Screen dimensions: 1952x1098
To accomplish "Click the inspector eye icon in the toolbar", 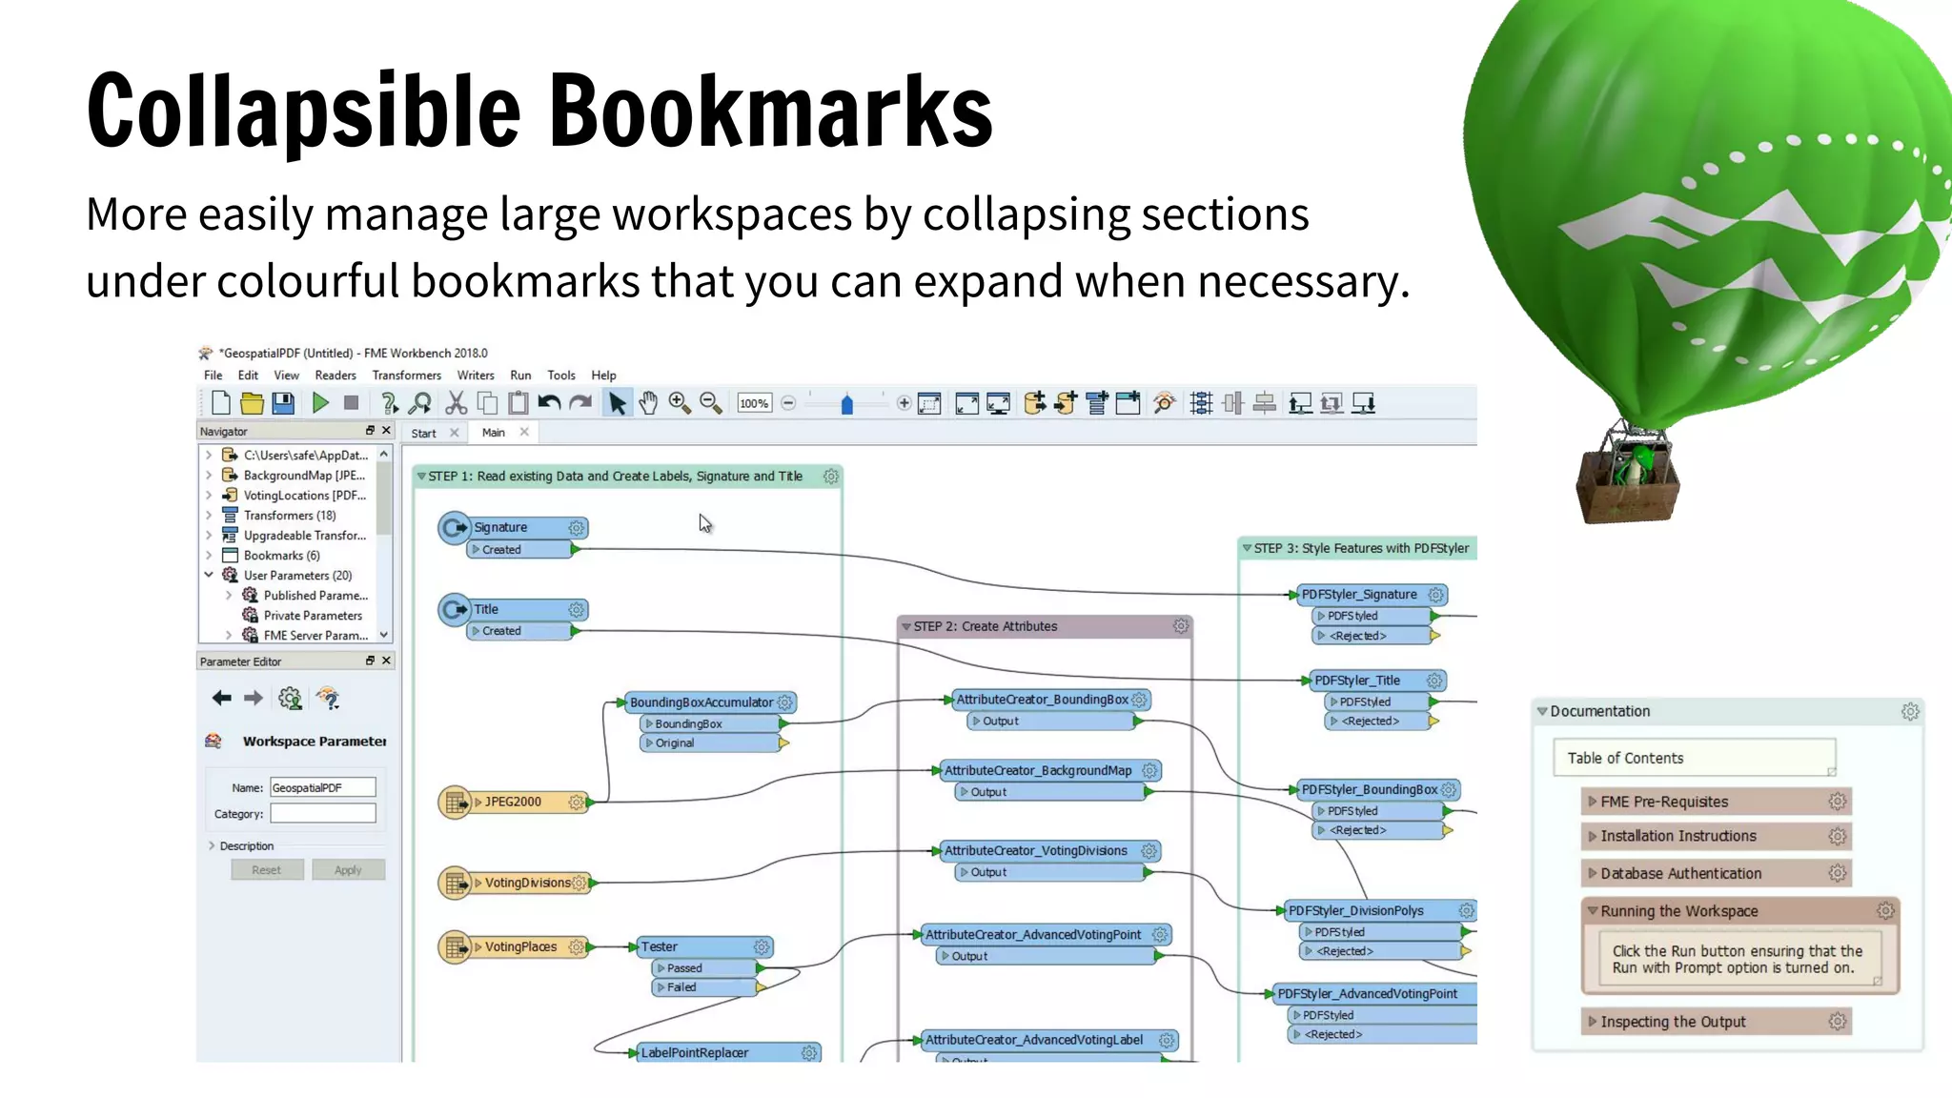I will click(x=1164, y=403).
